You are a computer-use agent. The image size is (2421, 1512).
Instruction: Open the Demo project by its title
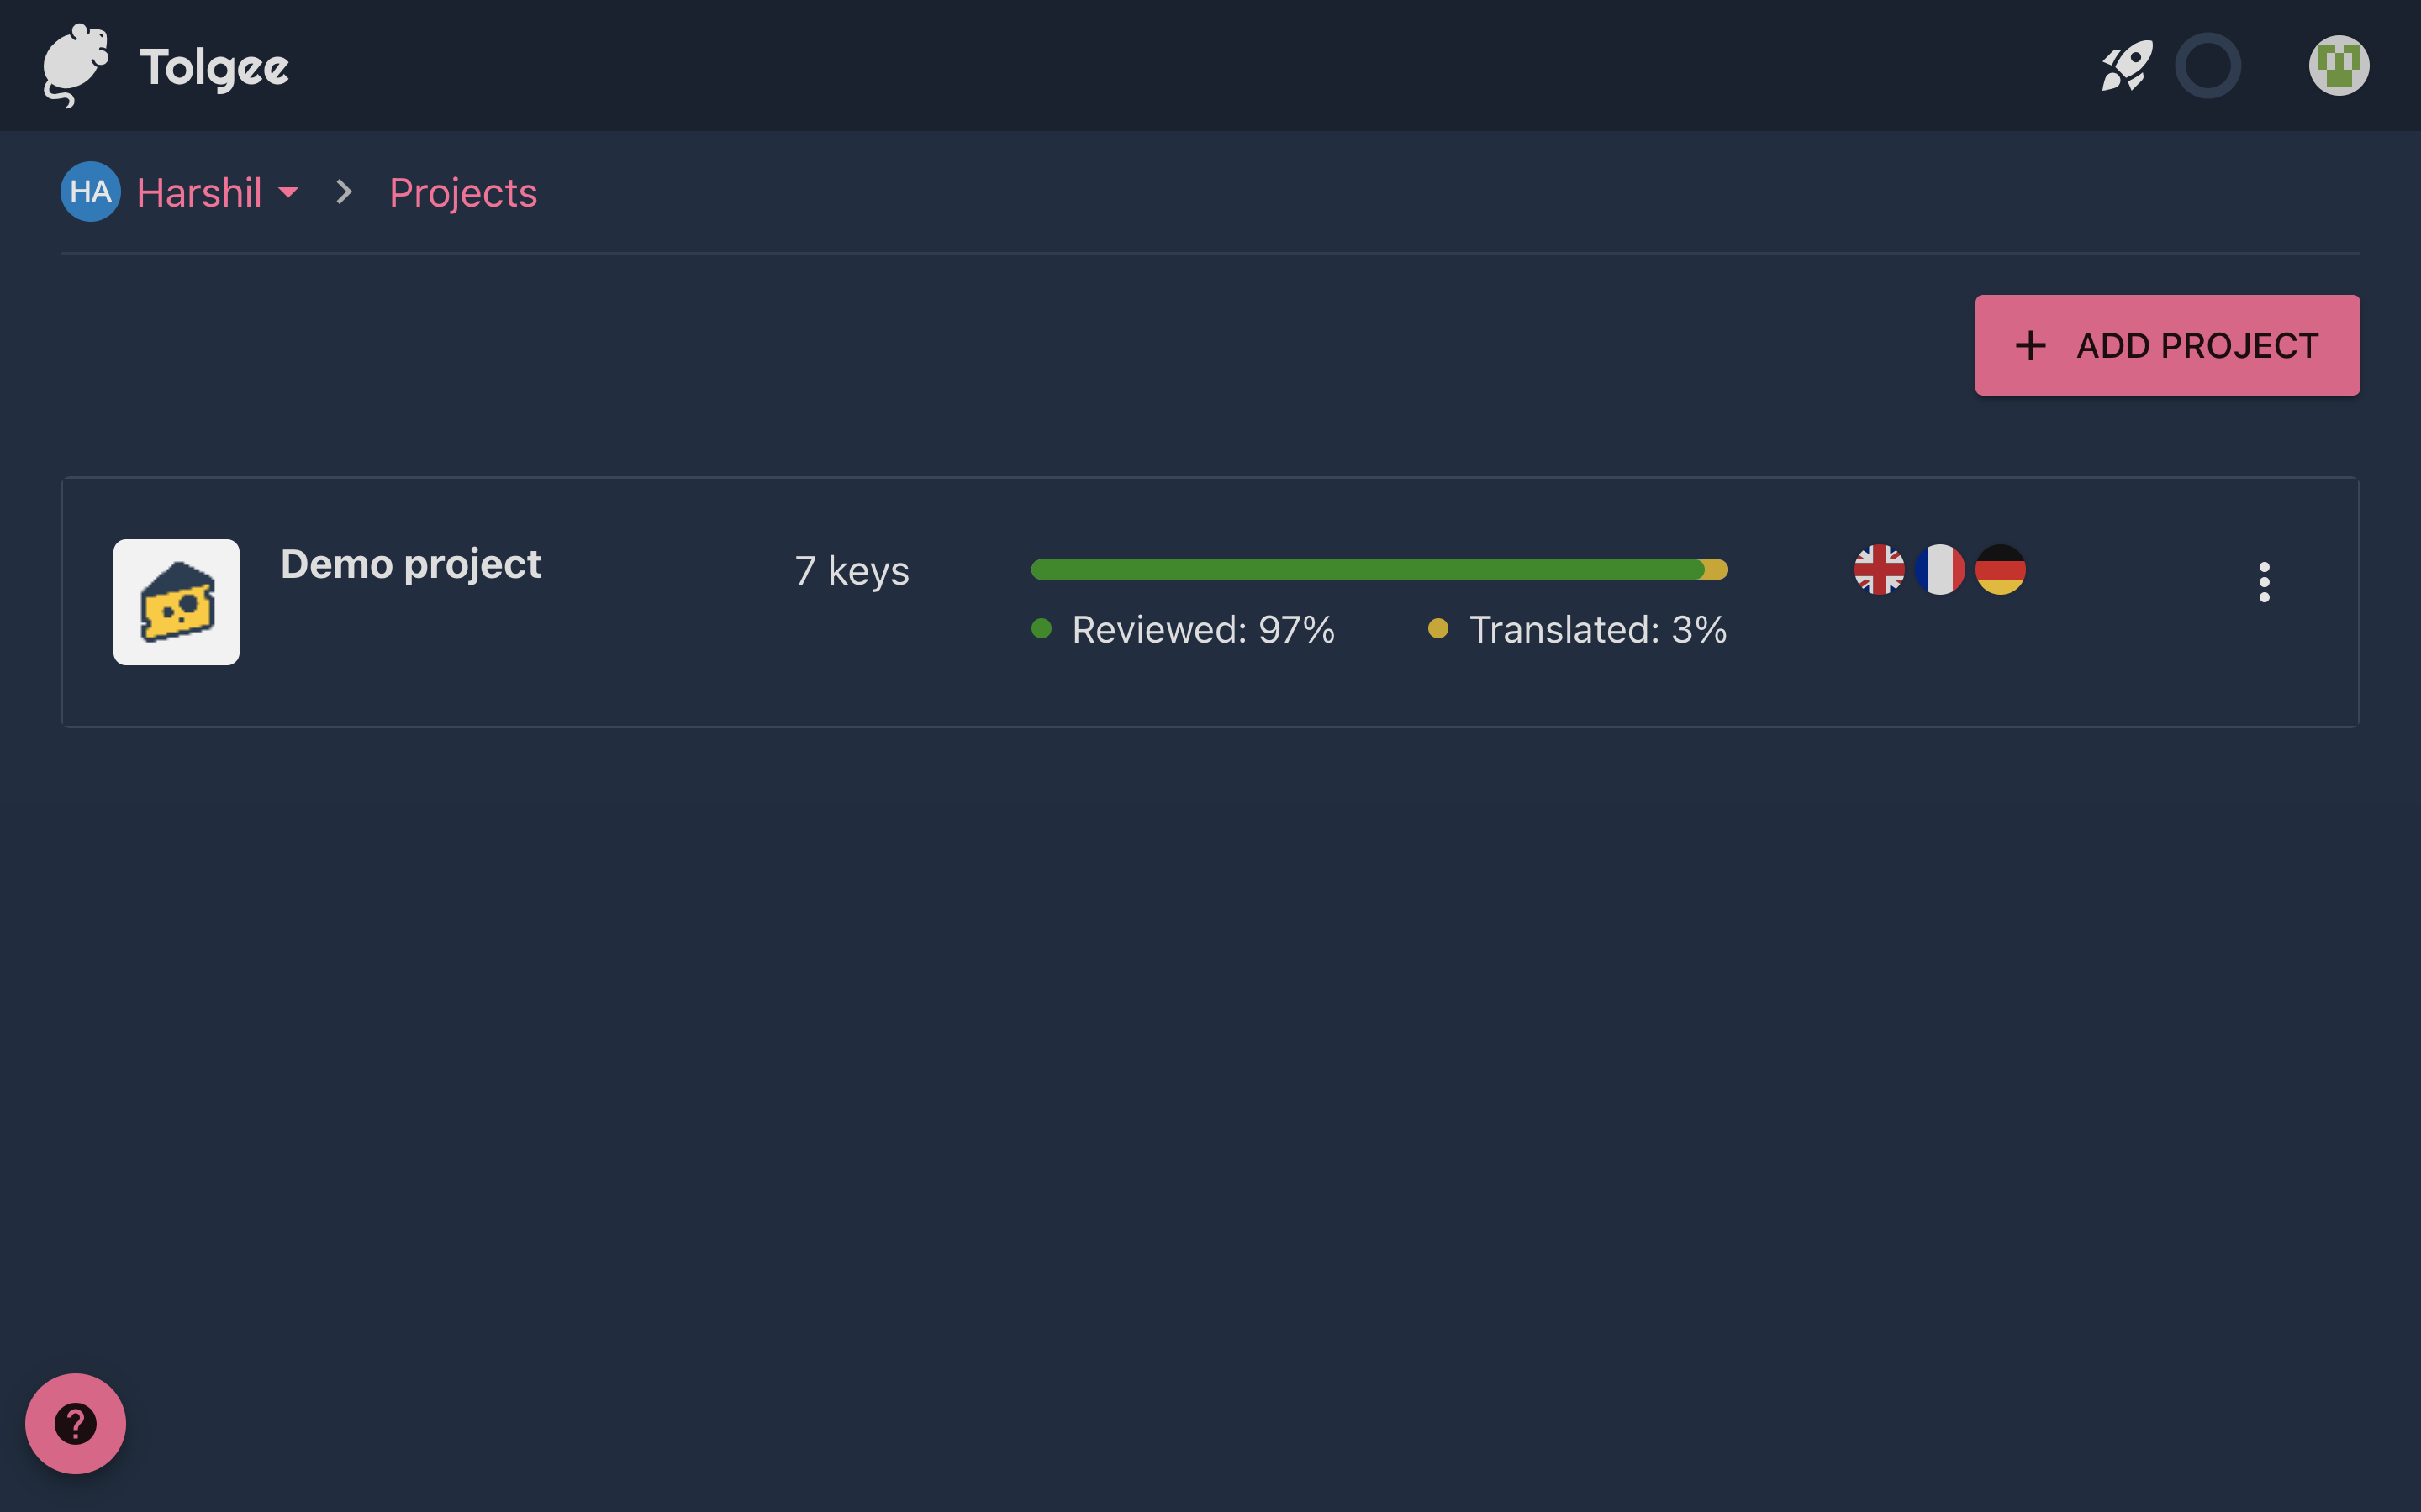point(410,563)
